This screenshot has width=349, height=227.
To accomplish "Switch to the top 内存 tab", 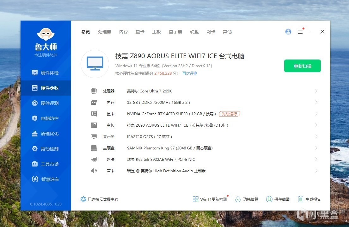I will 124,32.
